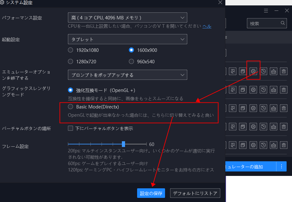The image size is (292, 202).
Task: Click the 設定の保存 button
Action: tap(151, 193)
